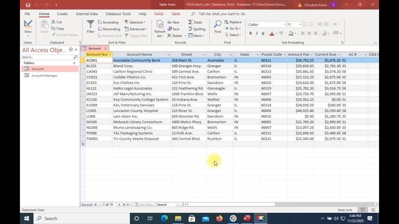
Task: Select the TW001 account number cell
Action: pos(99,139)
